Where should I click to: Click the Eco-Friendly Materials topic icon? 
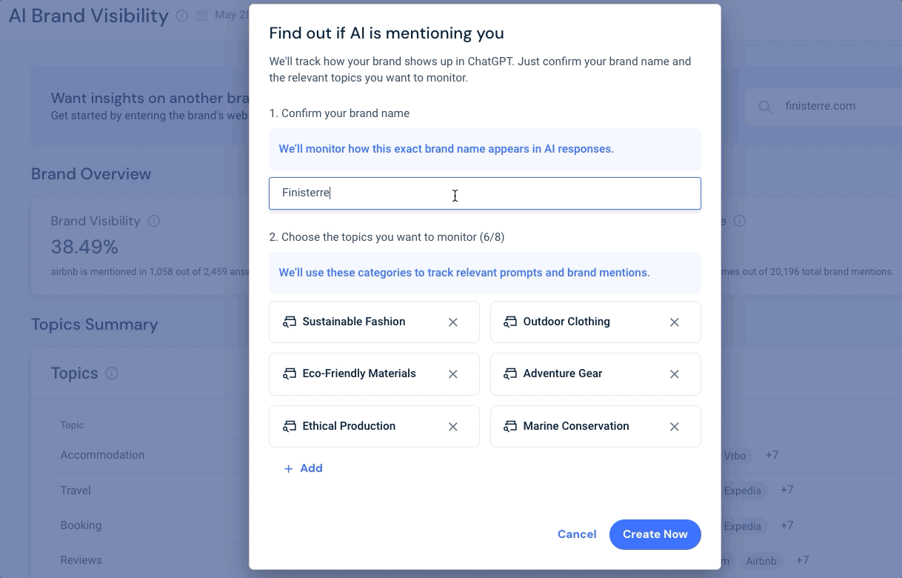pos(290,373)
